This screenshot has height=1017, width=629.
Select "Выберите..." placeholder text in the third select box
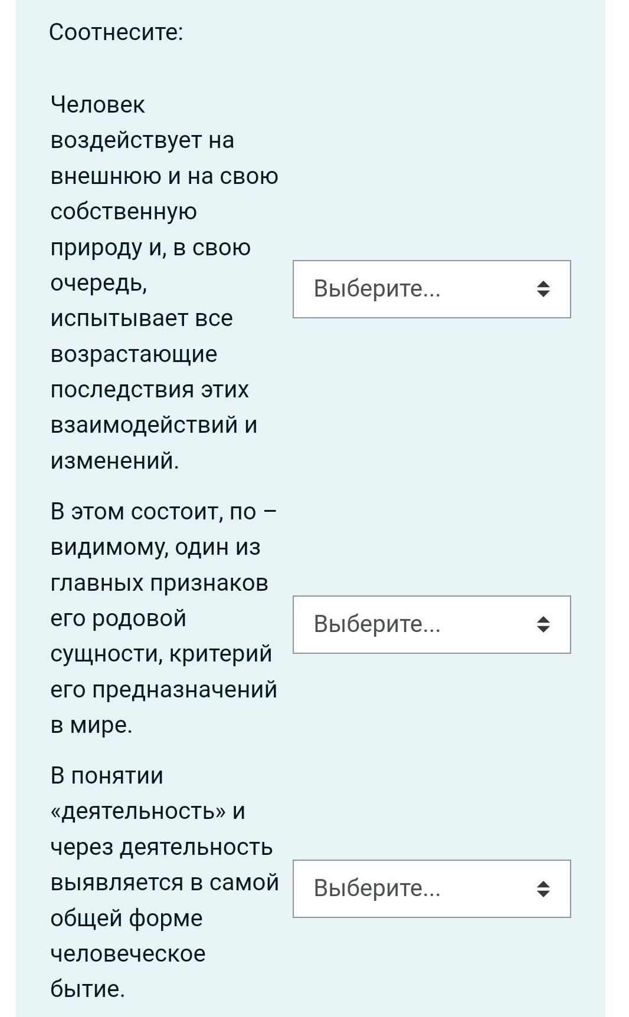click(x=377, y=888)
